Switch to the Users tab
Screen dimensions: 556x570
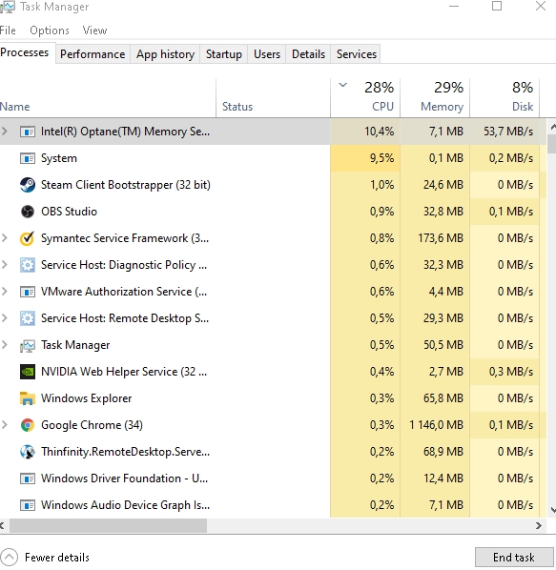[267, 54]
